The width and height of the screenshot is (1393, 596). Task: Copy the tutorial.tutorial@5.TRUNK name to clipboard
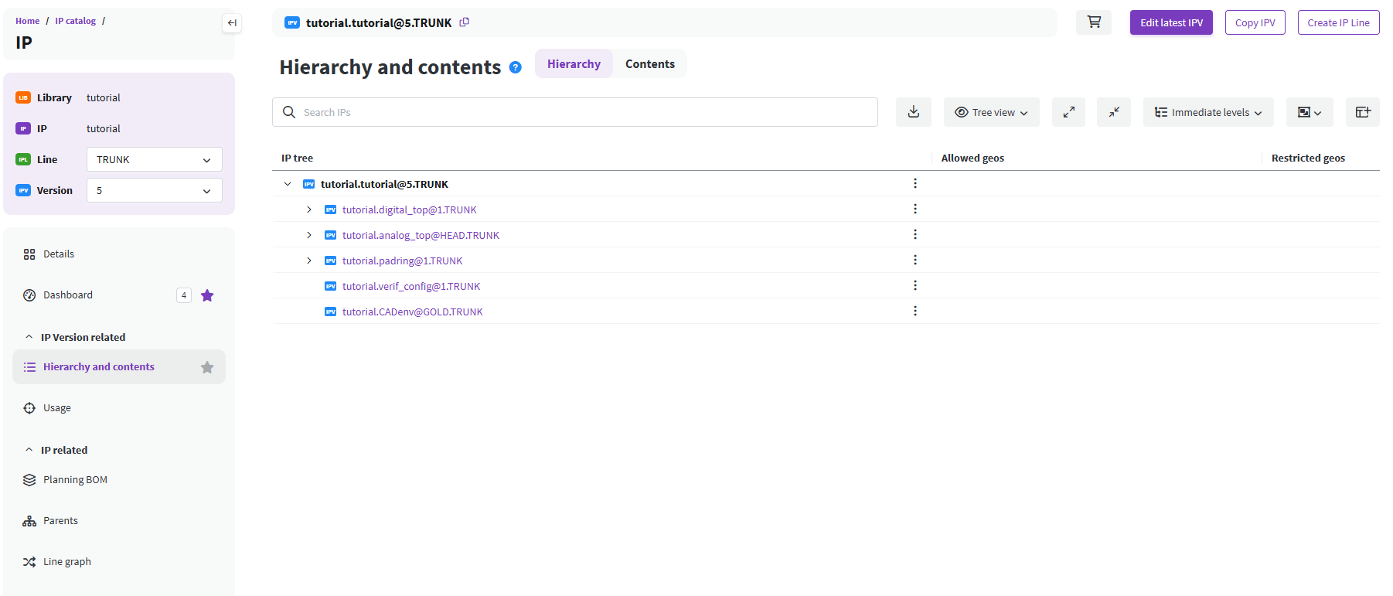point(465,22)
